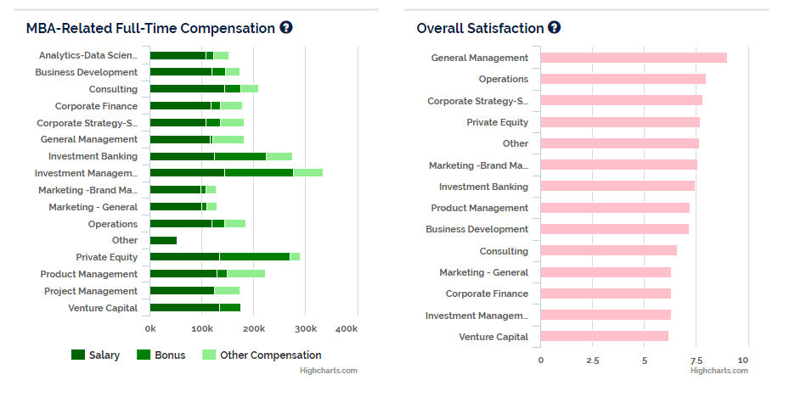Viewport: 795px width, 397px height.
Task: Click the help icon beside Overall Satisfaction
Action: [554, 27]
